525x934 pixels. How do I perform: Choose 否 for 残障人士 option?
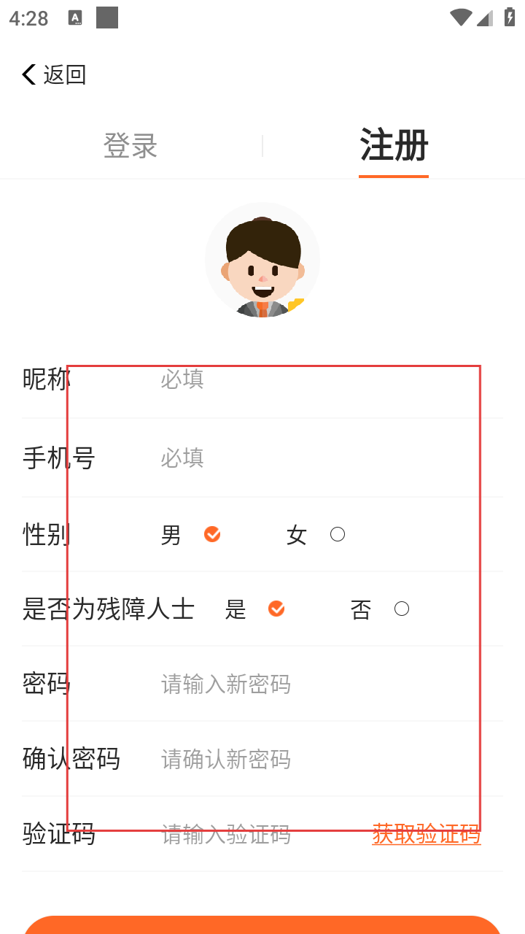point(402,609)
